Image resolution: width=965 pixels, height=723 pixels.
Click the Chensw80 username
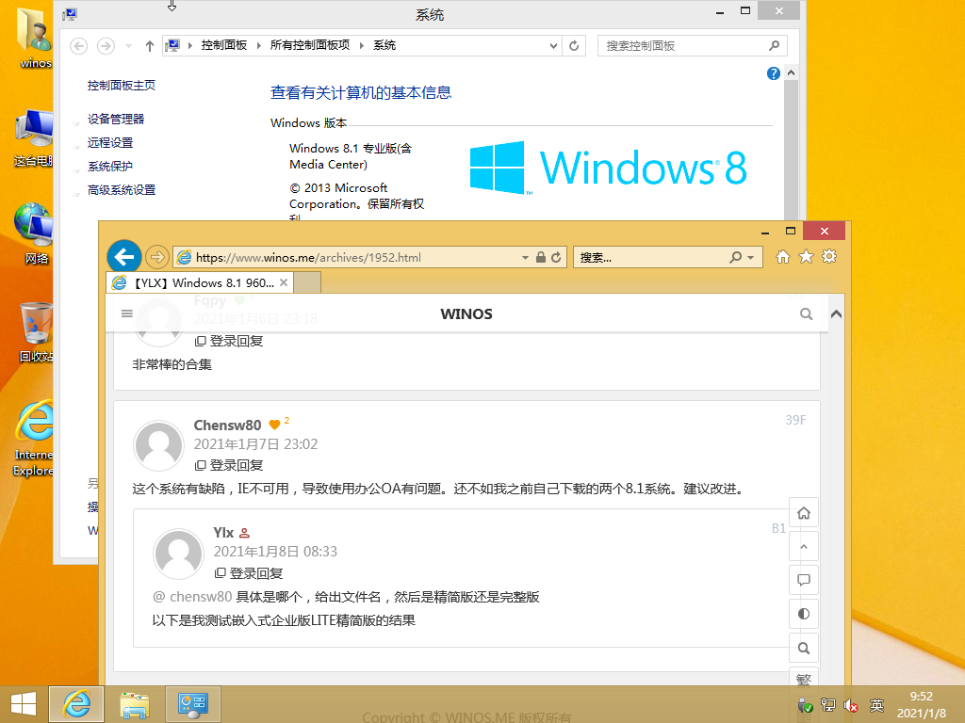point(227,426)
